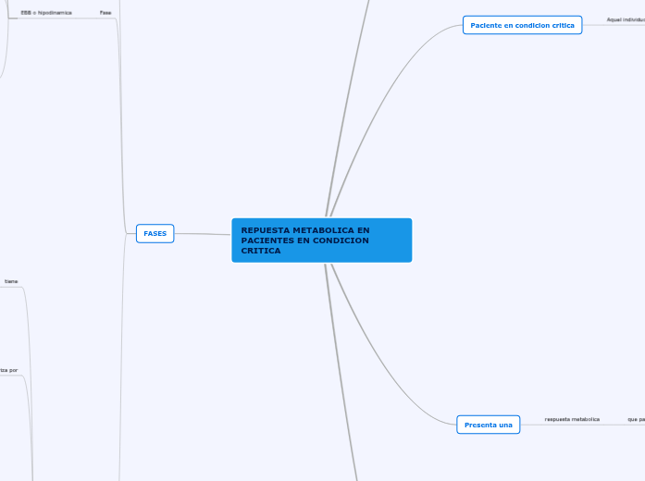Viewport: 645px width, 481px height.
Task: Click line joining FASES to central node
Action: click(x=203, y=234)
